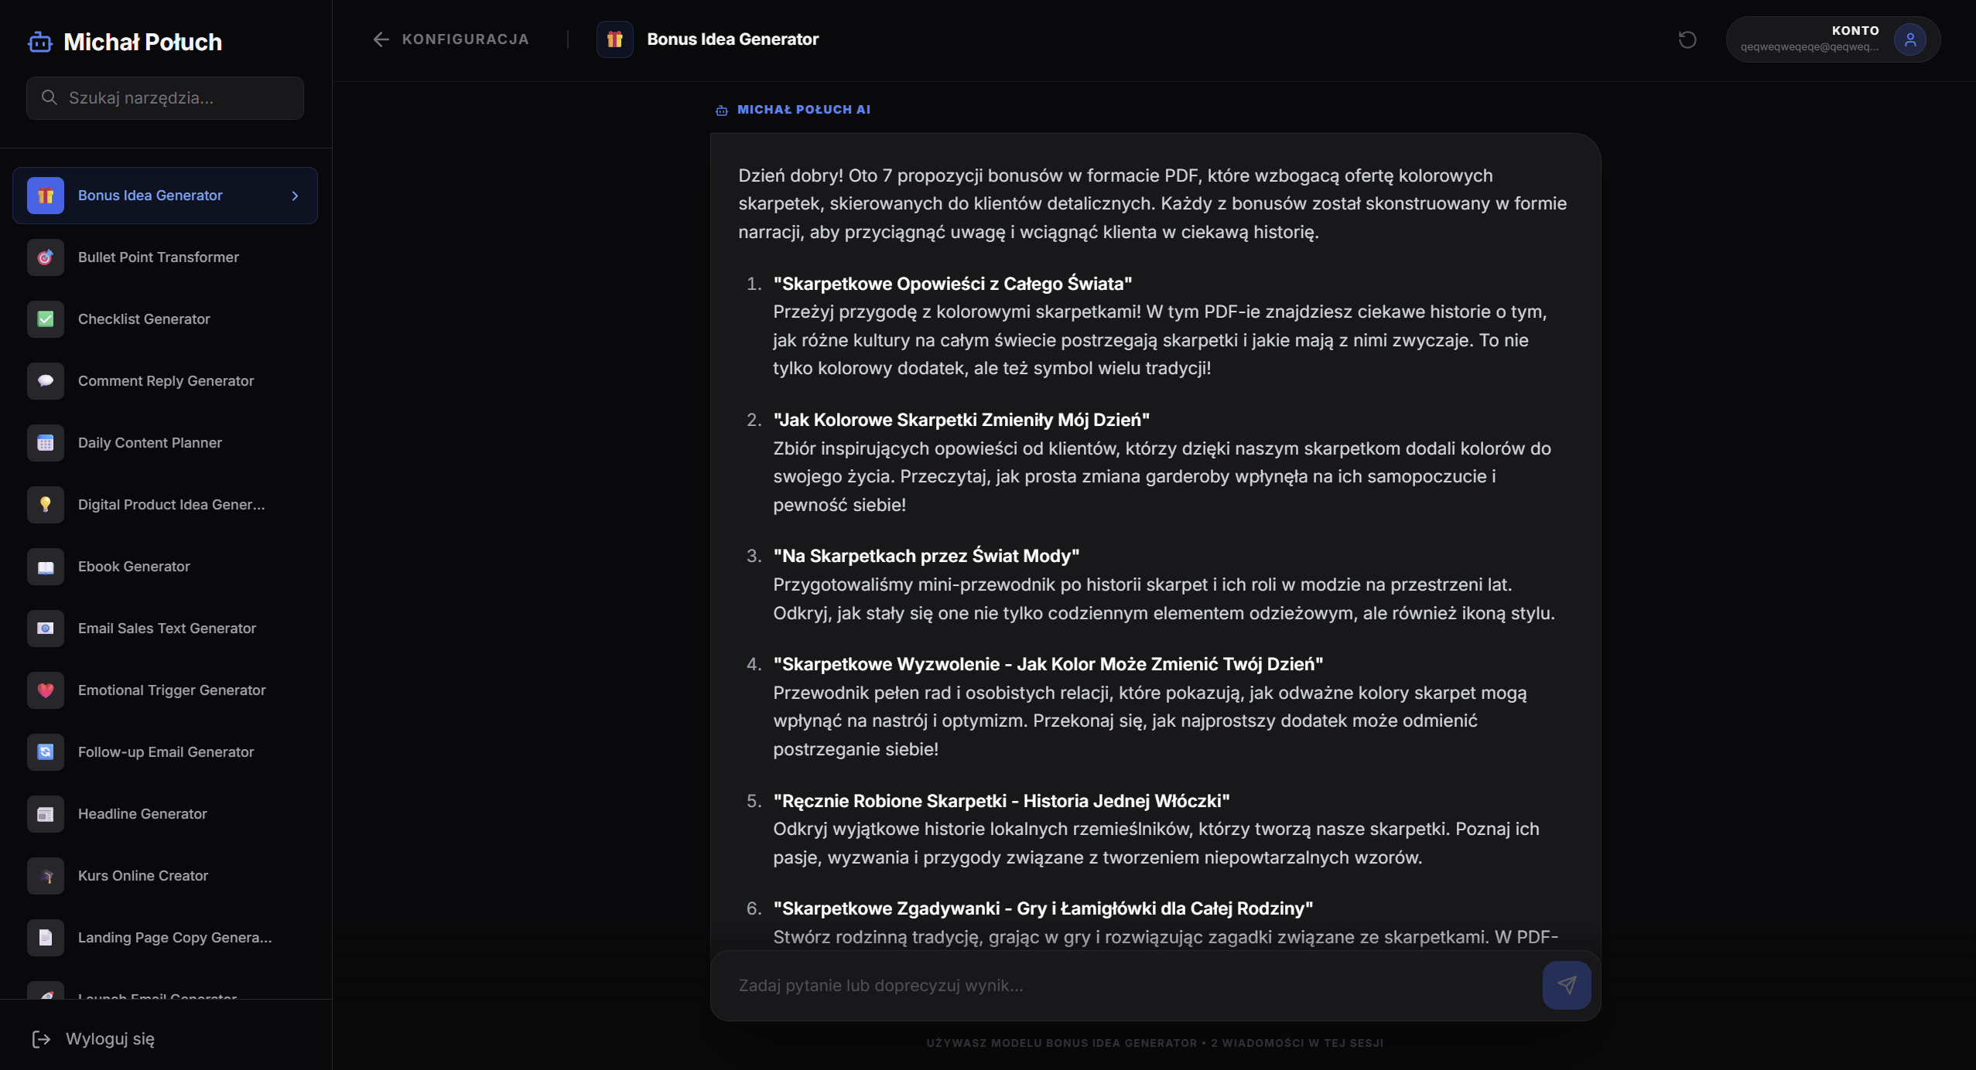
Task: Click the robot logo next to Michał Połuch
Action: click(x=40, y=42)
